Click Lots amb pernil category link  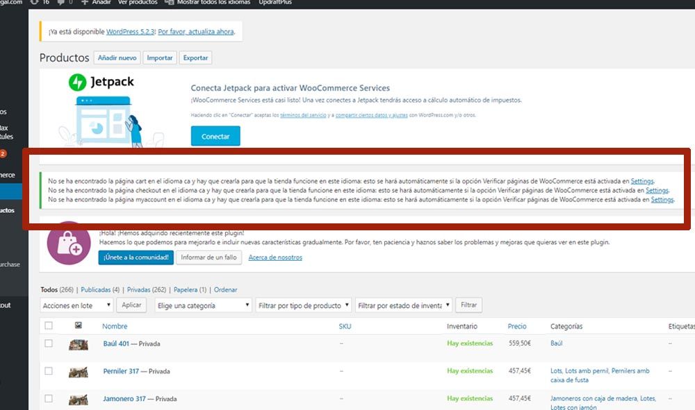click(587, 370)
